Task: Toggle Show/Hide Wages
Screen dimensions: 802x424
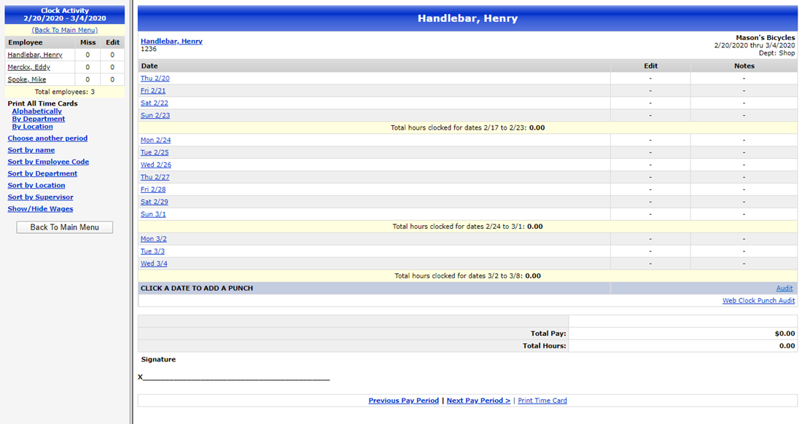Action: coord(39,208)
